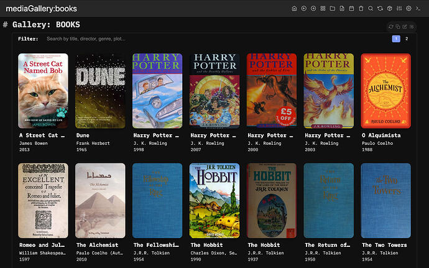The image size is (429, 268).
Task: Open settings gear icon
Action: [408, 9]
